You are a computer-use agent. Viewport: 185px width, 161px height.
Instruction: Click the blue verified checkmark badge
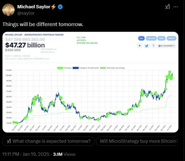tap(60, 7)
